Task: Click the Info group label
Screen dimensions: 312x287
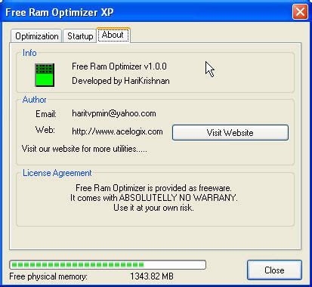Action: (29, 53)
